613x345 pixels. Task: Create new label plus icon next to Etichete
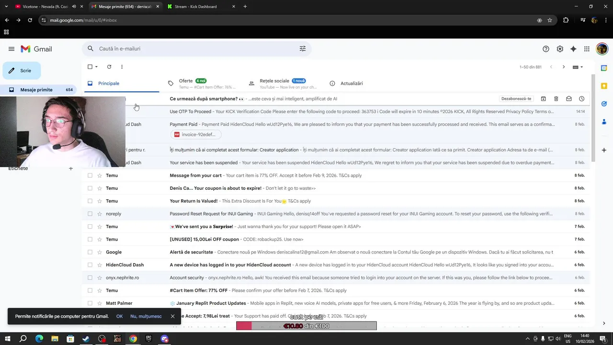[x=71, y=168]
